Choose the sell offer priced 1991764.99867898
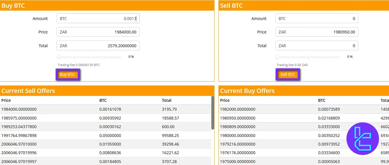 106,136
